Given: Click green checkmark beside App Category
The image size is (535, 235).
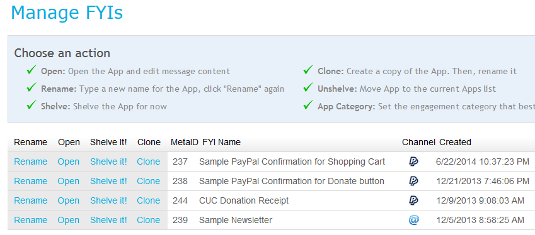Looking at the screenshot, I should (x=308, y=105).
